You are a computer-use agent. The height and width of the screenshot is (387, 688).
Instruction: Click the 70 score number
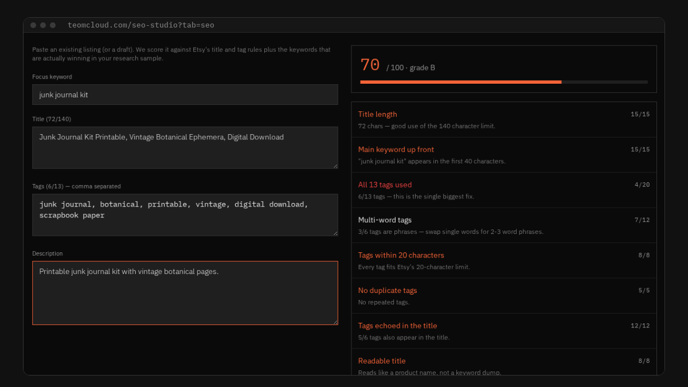tap(370, 65)
